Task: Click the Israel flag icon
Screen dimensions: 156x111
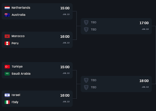Action: pos(7,95)
